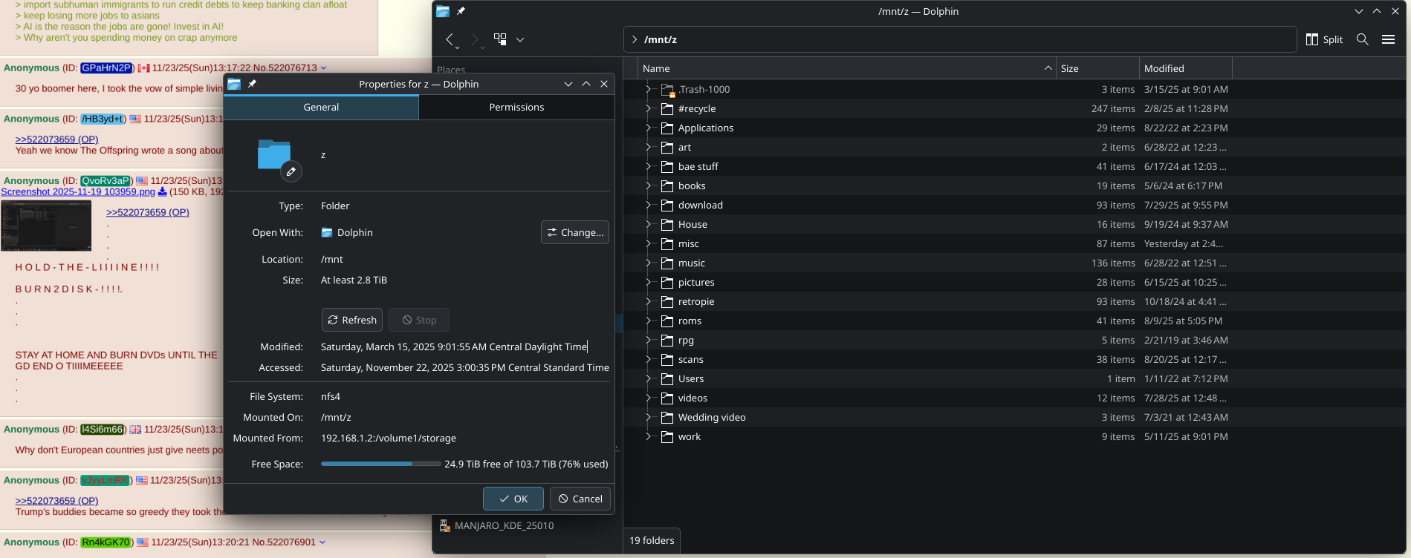1411x558 pixels.
Task: Select the 247 items size cell
Action: coord(1113,108)
